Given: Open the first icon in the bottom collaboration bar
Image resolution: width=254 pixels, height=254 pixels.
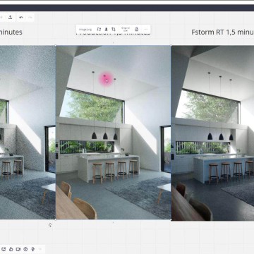Looking at the screenshot, I should pos(4,249).
